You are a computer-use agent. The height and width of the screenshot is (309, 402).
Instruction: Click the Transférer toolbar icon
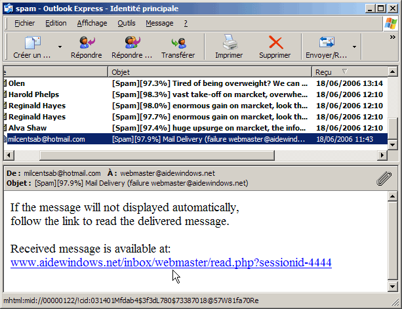pyautogui.click(x=178, y=43)
